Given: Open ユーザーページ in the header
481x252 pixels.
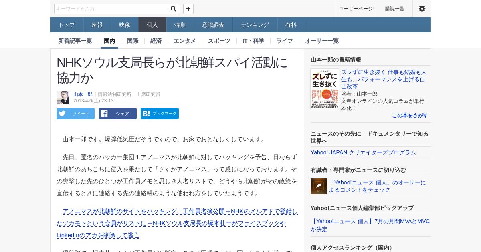Looking at the screenshot, I should point(356,9).
